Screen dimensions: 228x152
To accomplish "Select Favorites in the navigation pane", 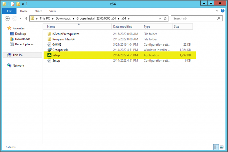I will pyautogui.click(x=19, y=28).
